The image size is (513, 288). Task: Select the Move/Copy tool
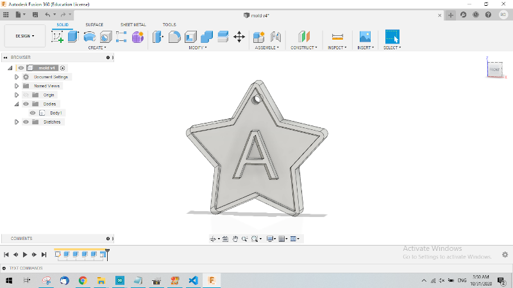pyautogui.click(x=239, y=36)
